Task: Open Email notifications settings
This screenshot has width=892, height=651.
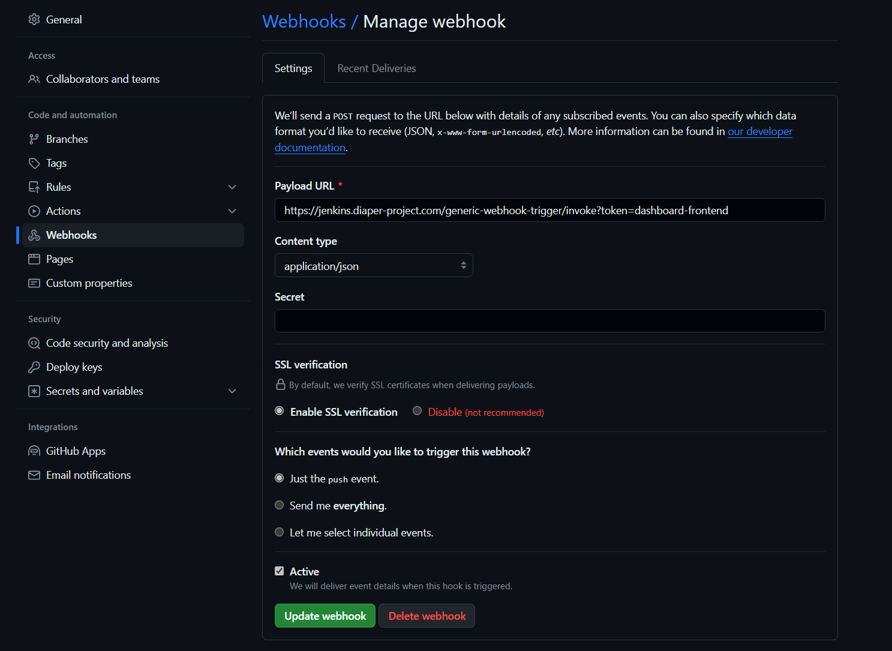Action: click(x=133, y=475)
